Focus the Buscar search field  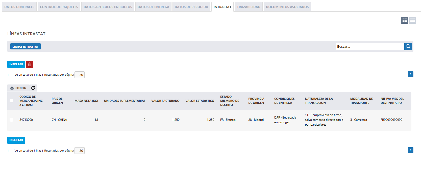click(370, 46)
